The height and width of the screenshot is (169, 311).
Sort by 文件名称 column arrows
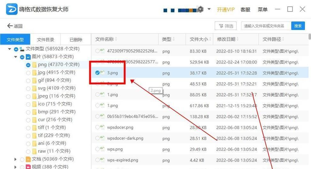pos(116,39)
